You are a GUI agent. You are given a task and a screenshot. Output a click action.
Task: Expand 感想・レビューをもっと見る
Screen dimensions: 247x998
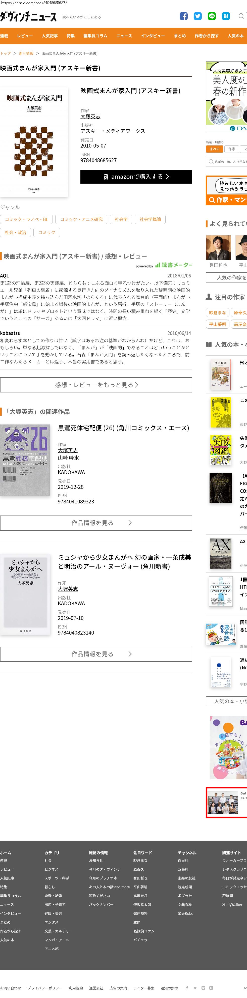tap(96, 385)
